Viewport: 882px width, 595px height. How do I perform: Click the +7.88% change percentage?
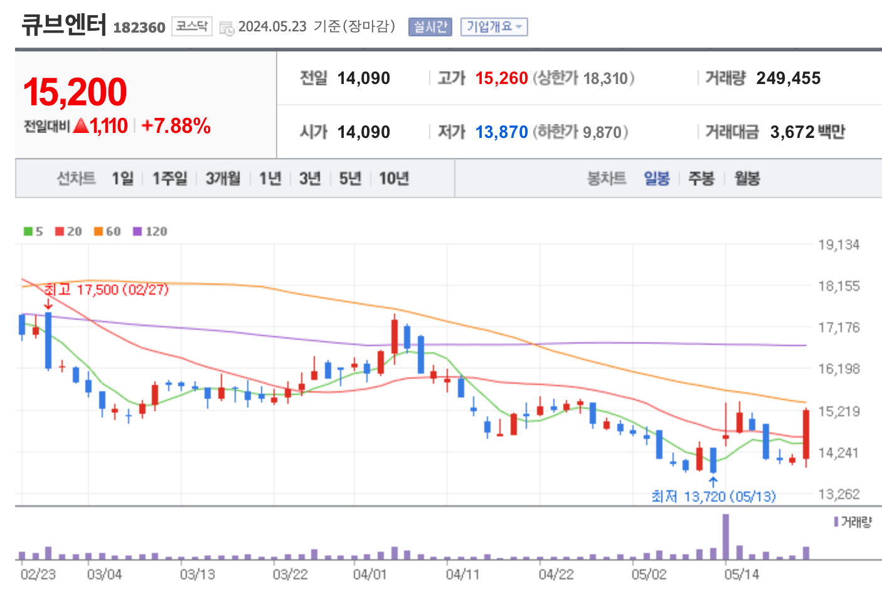point(176,126)
